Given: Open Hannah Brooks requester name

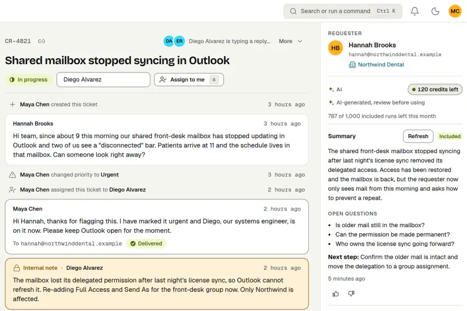Looking at the screenshot, I should [372, 45].
